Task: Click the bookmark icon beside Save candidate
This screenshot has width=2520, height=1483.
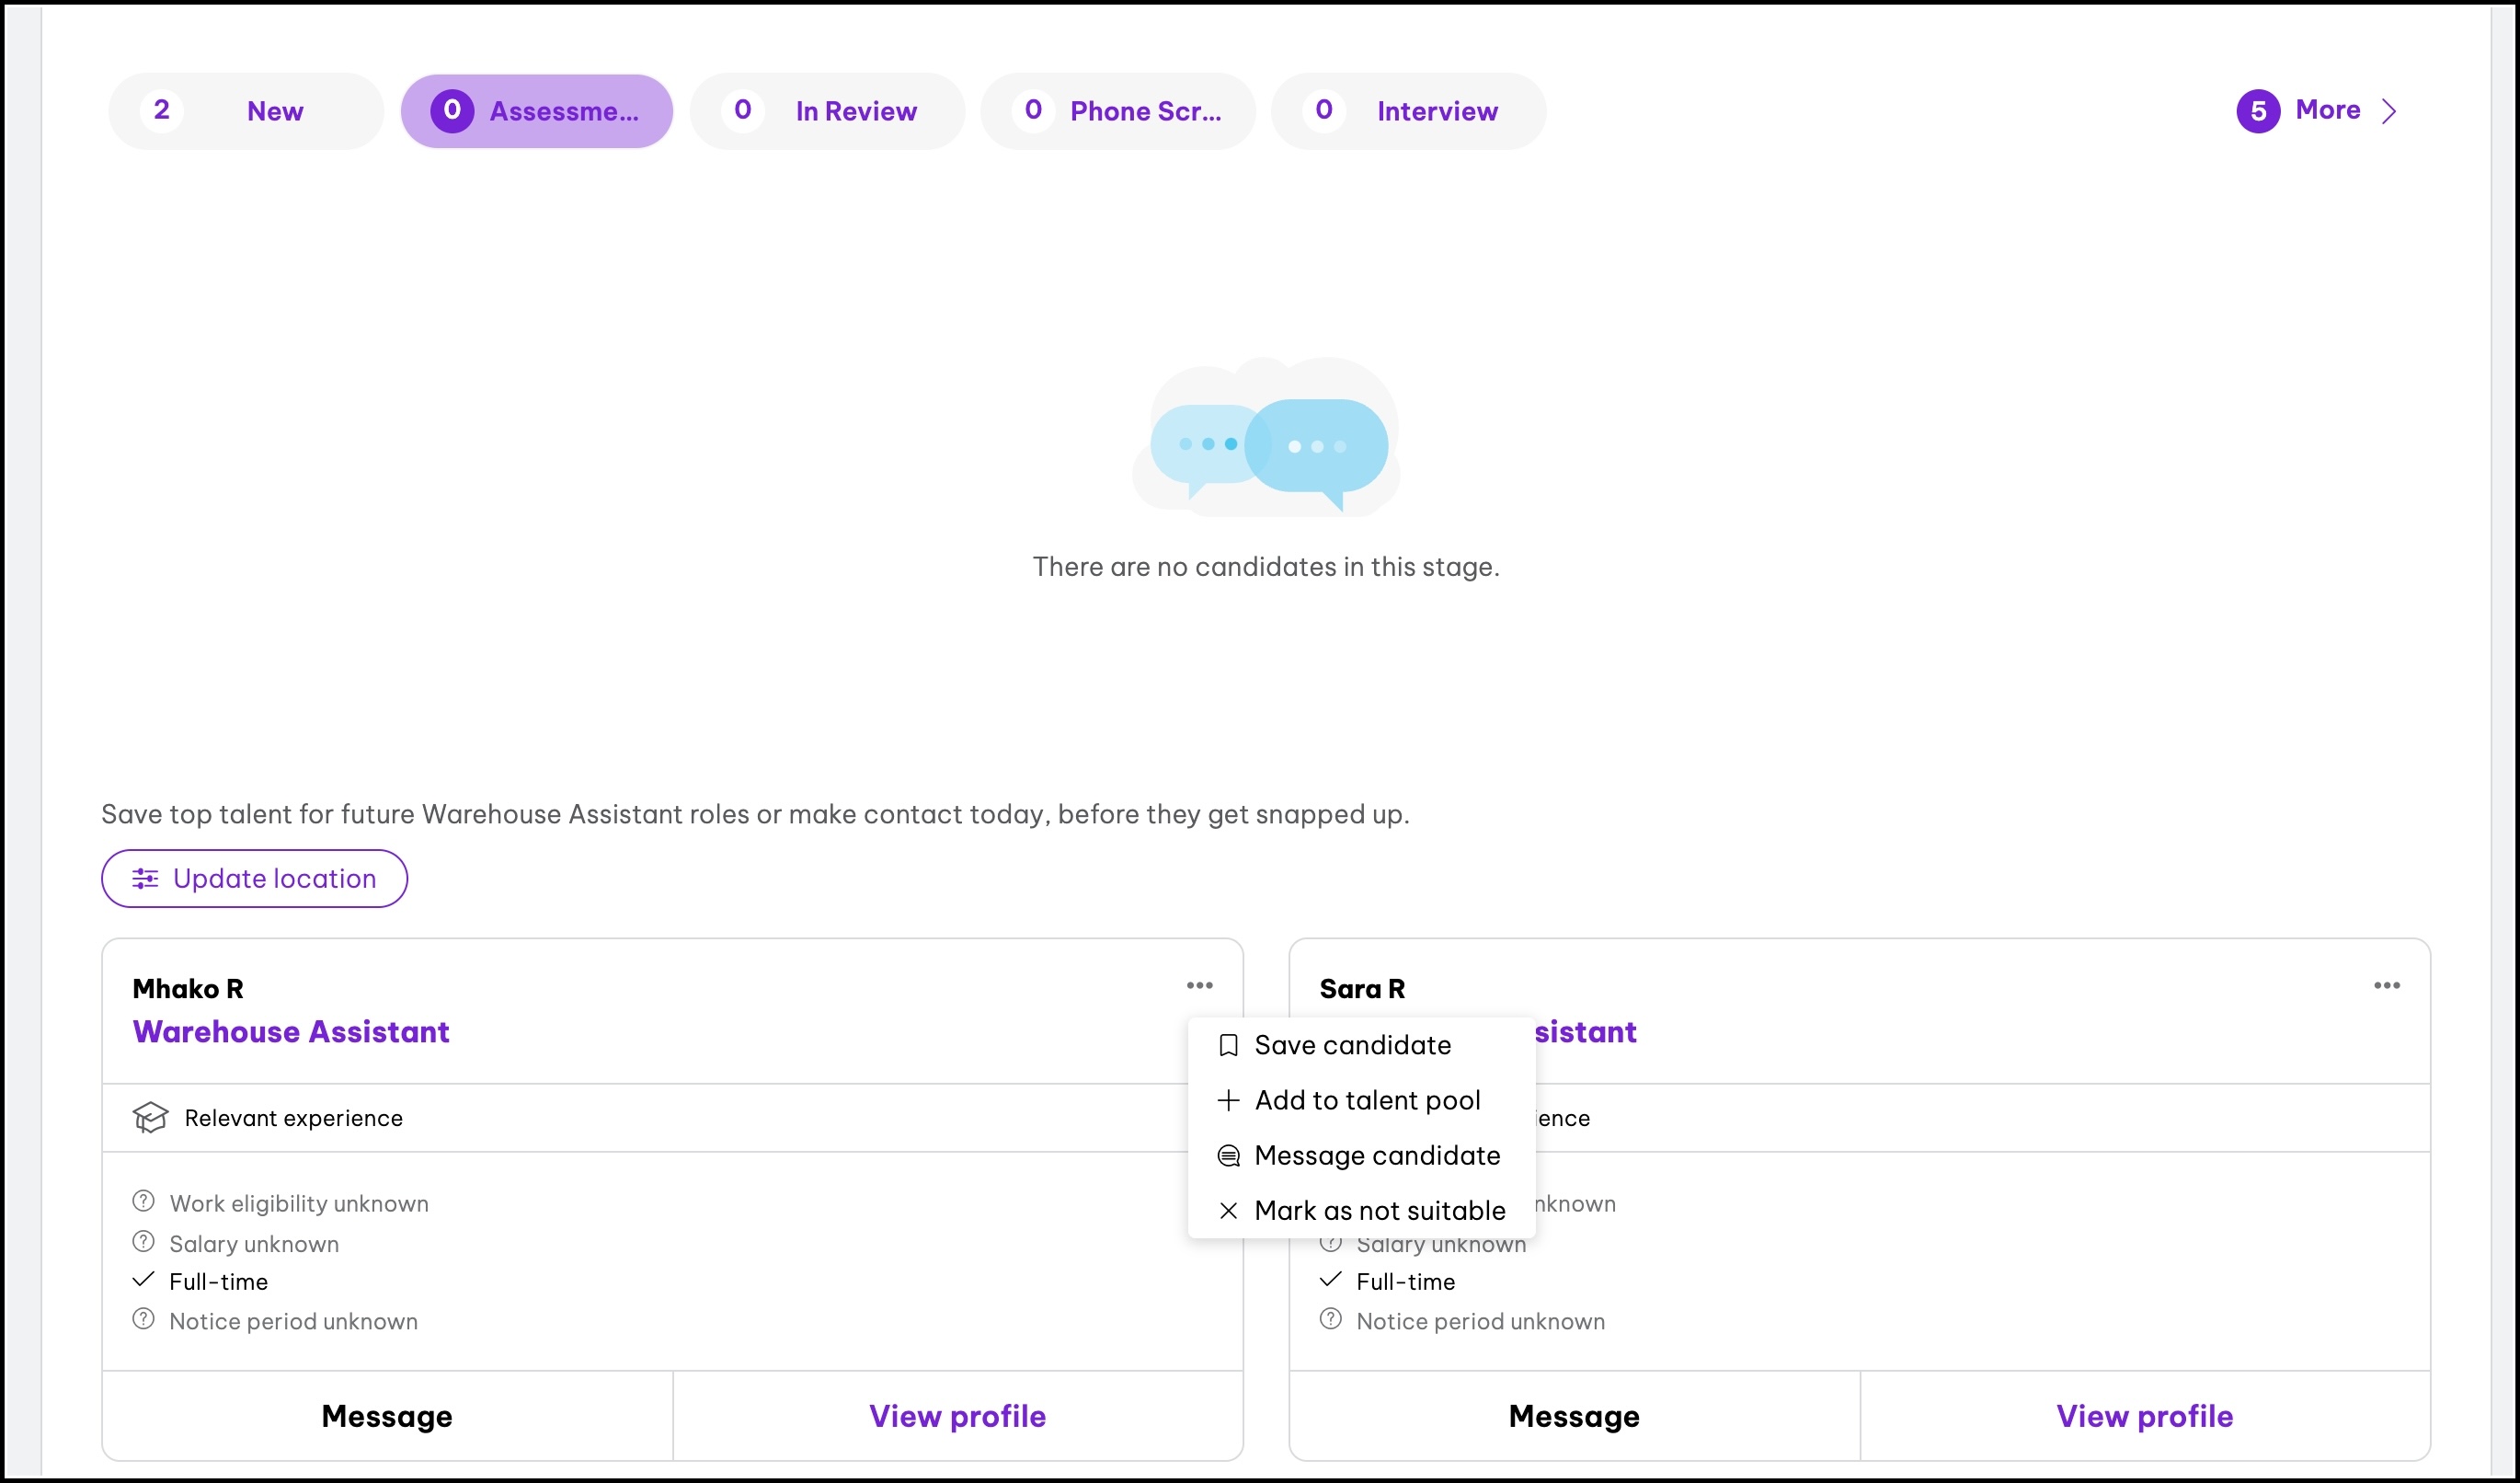Action: pyautogui.click(x=1228, y=1045)
